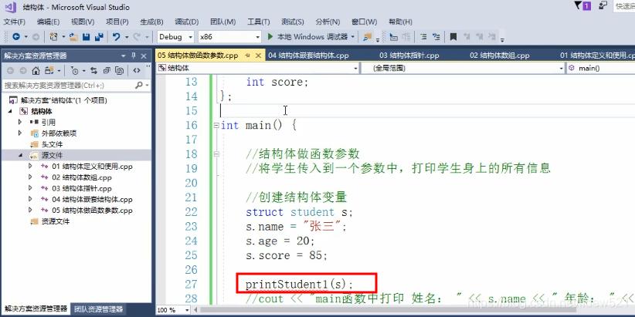Click the Open File folder icon

pyautogui.click(x=73, y=37)
